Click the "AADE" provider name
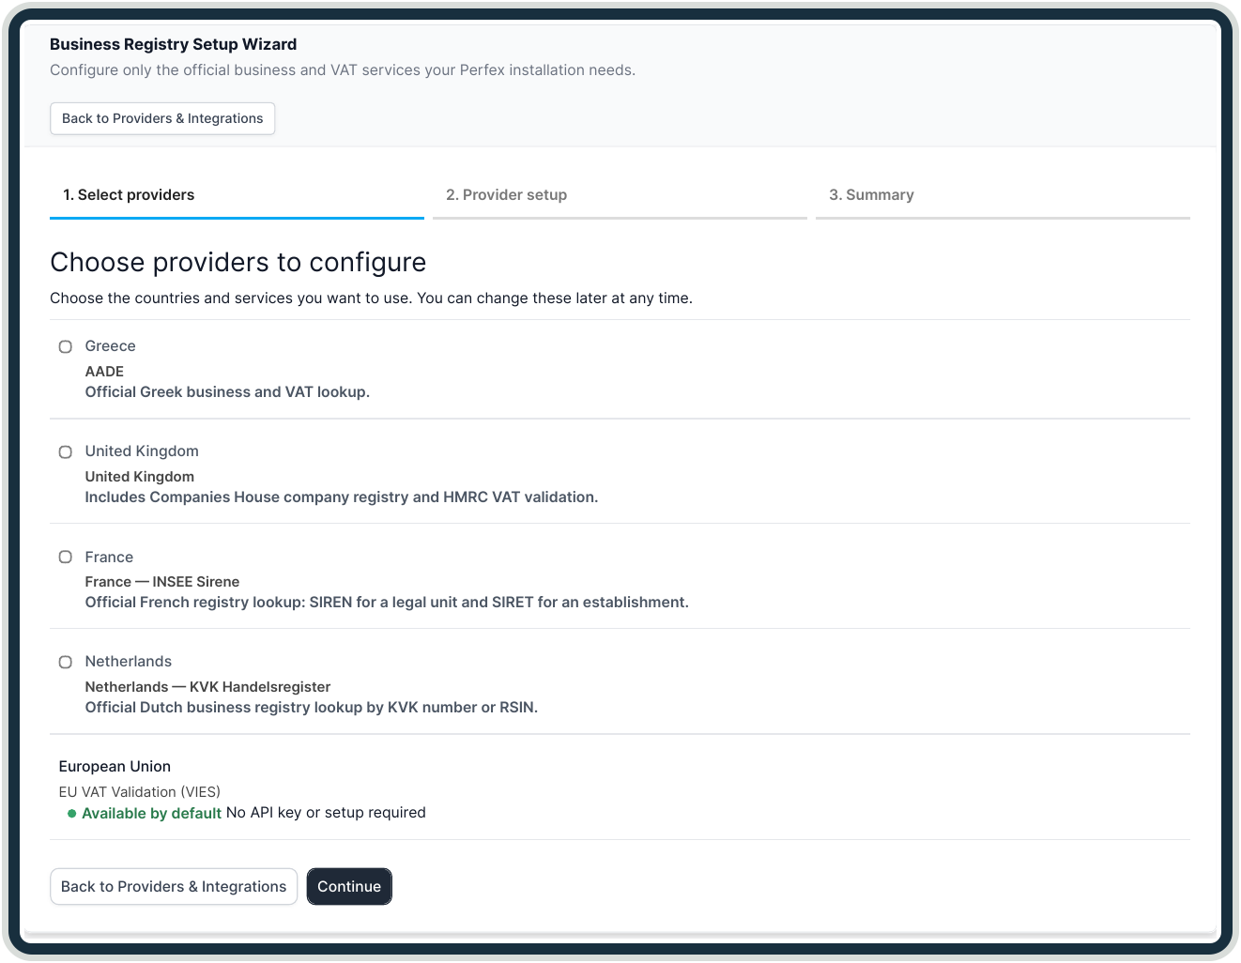Screen dimensions: 1241x963 click(x=104, y=372)
